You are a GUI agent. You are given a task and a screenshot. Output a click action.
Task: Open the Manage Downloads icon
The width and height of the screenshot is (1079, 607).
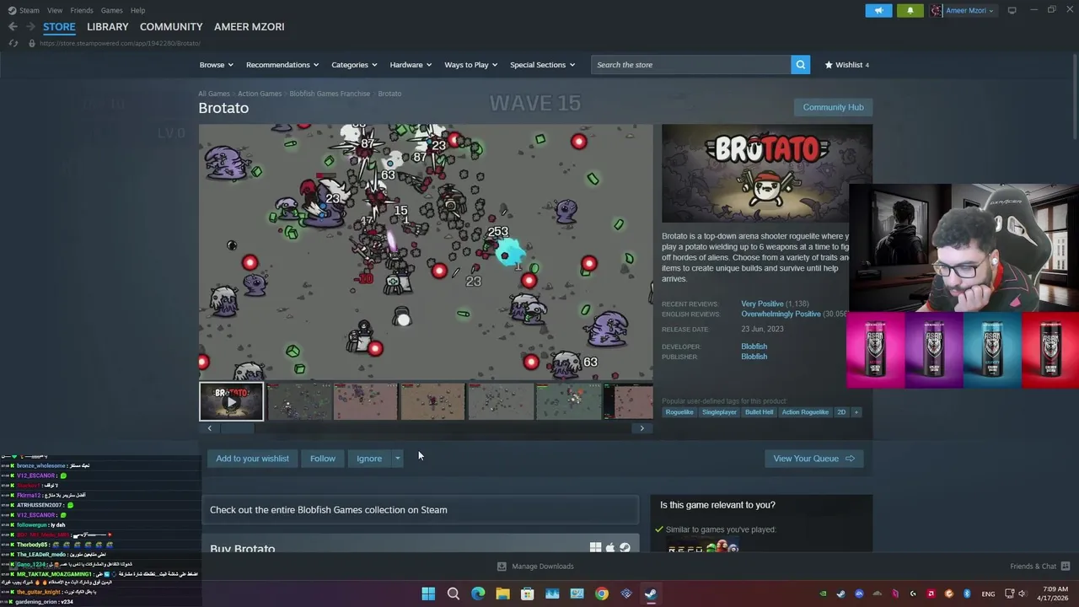pyautogui.click(x=502, y=567)
